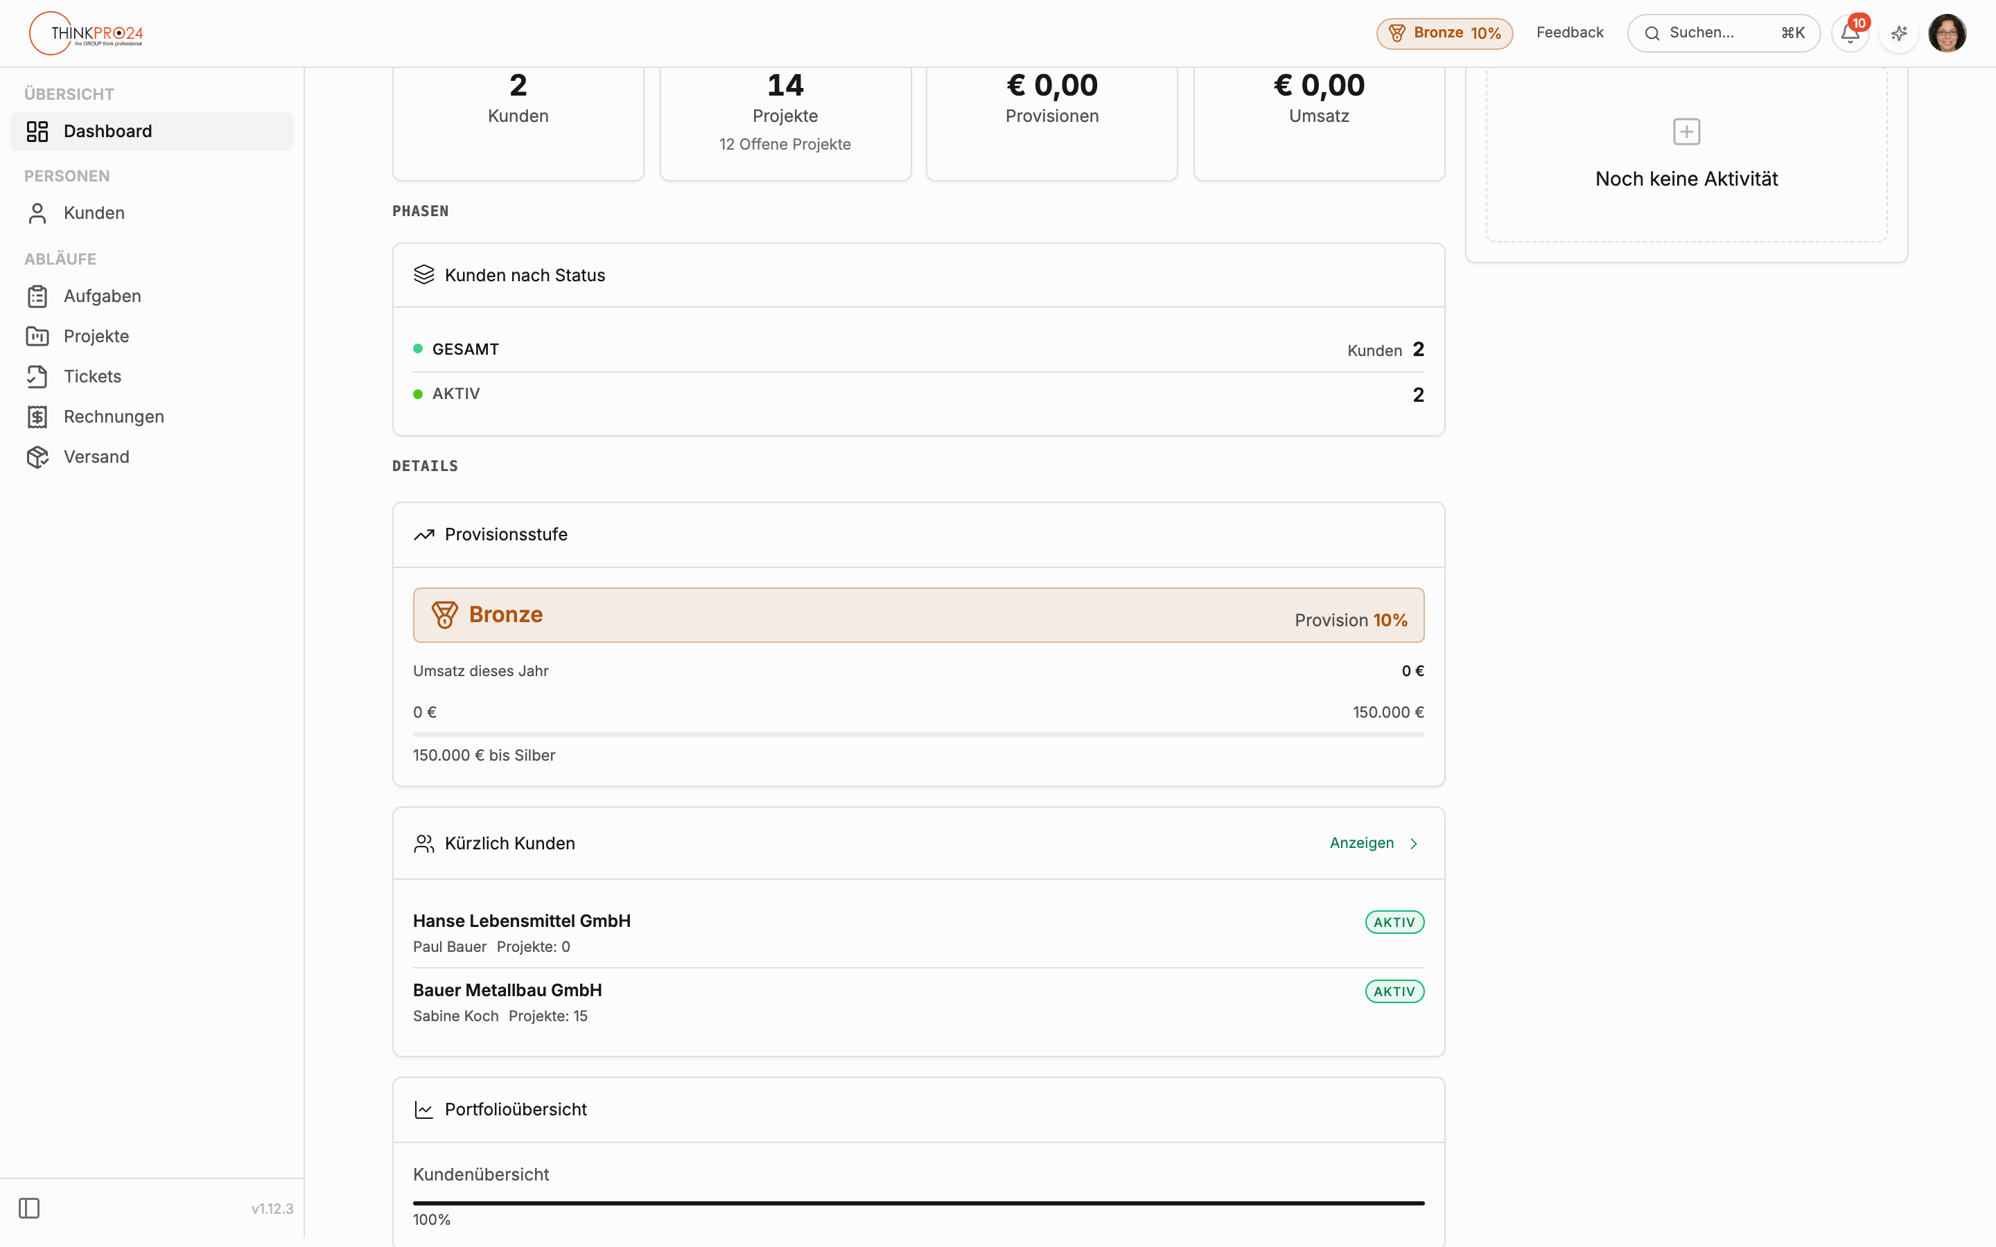The height and width of the screenshot is (1247, 1996).
Task: Click the Bronze 10% badge in header
Action: click(1444, 33)
